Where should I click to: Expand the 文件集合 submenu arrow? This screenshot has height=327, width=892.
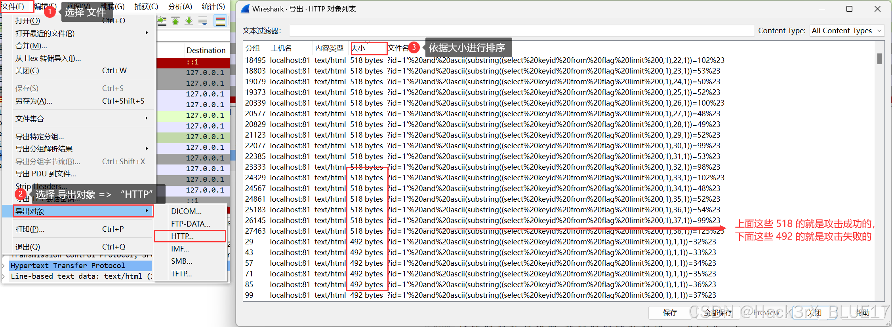[147, 118]
